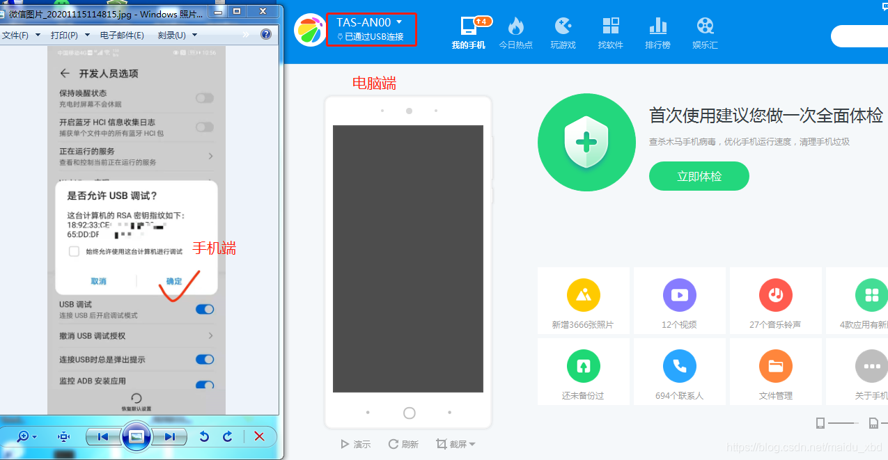The height and width of the screenshot is (460, 888).
Task: Open the 娱乐汇 tab
Action: [x=705, y=33]
